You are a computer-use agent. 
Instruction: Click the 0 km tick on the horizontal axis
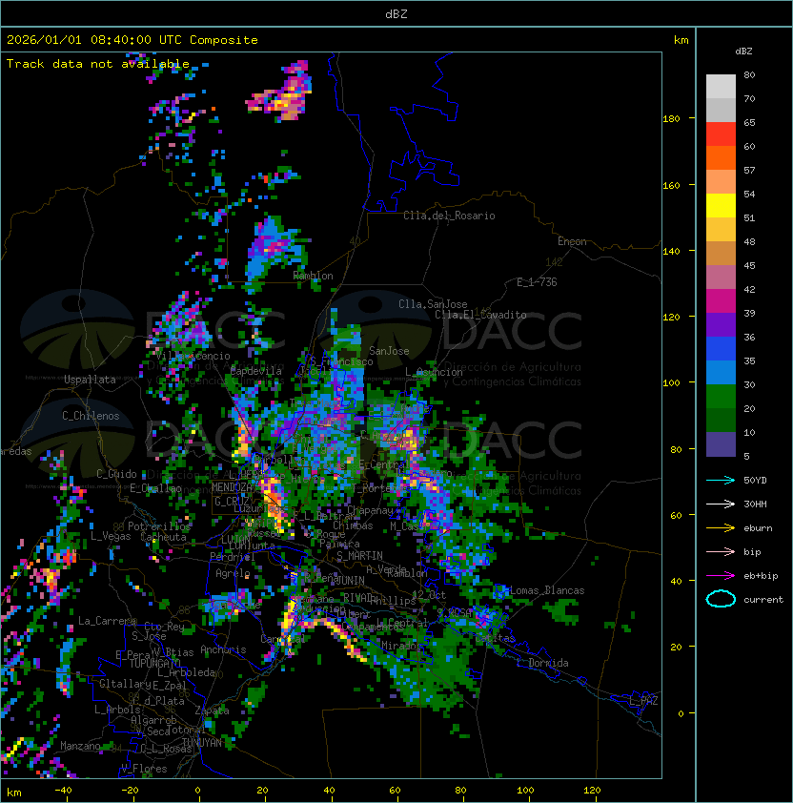pyautogui.click(x=197, y=791)
